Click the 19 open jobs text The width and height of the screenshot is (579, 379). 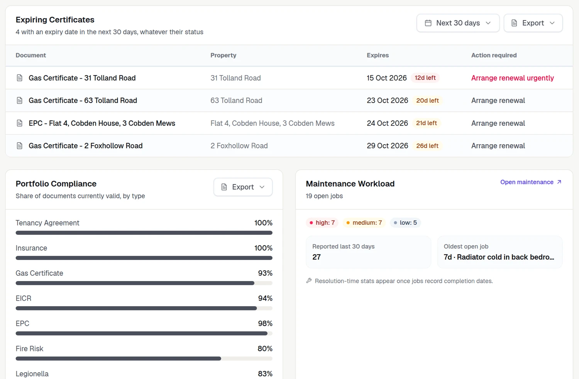(324, 196)
